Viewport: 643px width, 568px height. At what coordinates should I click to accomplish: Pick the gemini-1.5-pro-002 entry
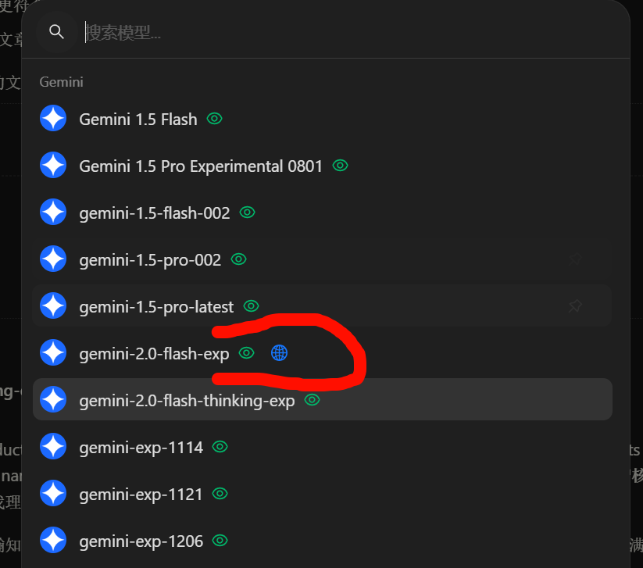point(322,259)
